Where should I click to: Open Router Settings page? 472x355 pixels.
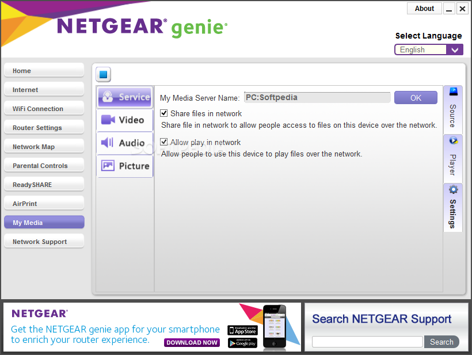coord(44,128)
